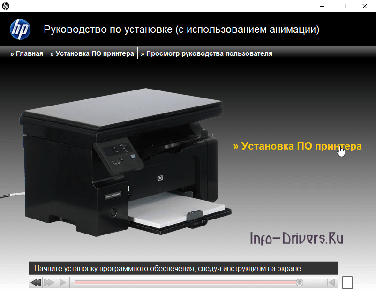Click the animation progress slider handle
The width and height of the screenshot is (376, 294).
299,282
